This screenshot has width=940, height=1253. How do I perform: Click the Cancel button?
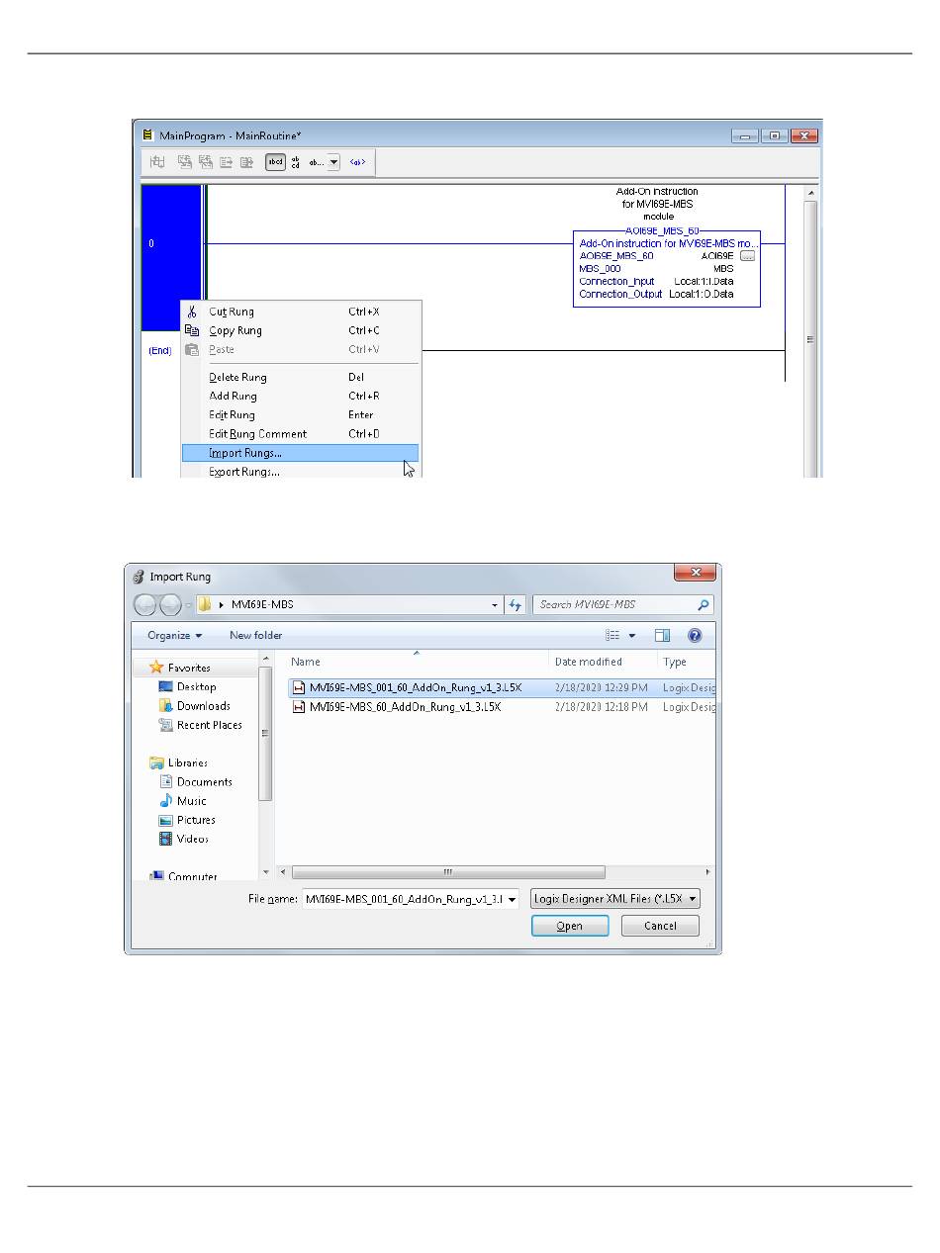pos(660,926)
